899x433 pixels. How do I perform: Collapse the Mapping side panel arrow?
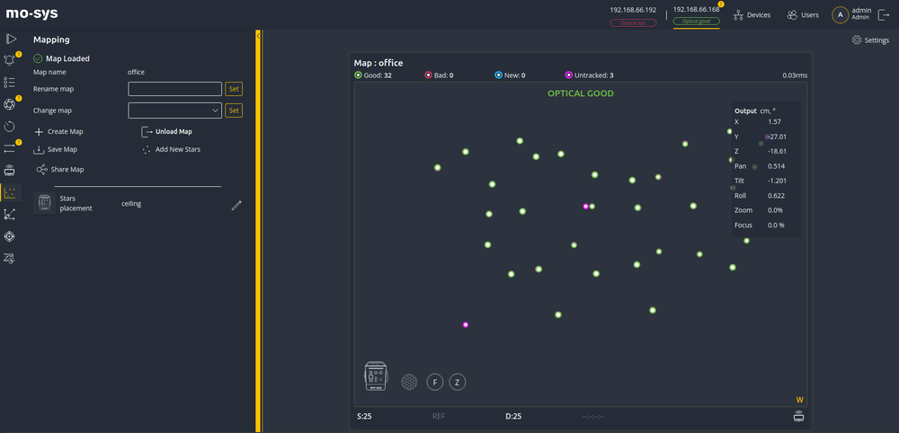259,37
